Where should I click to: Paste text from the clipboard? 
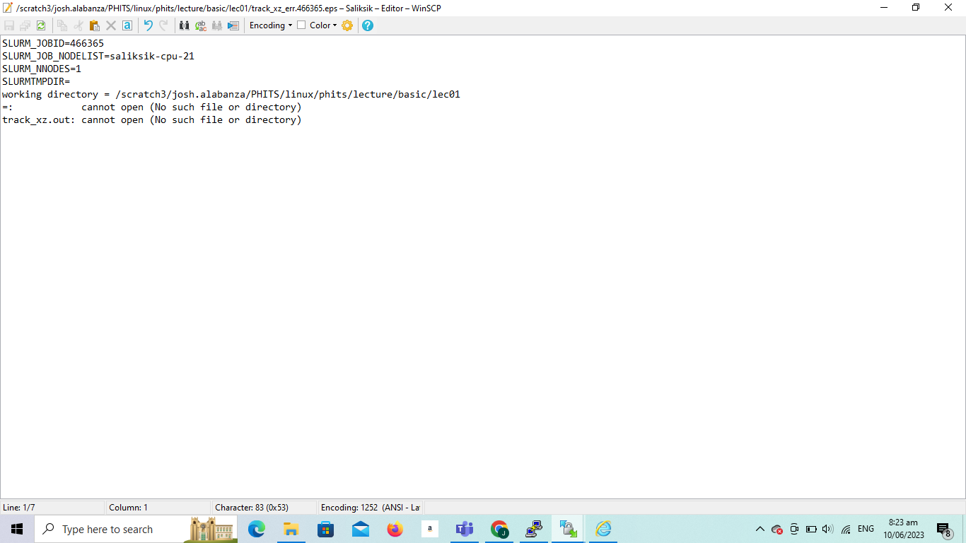coord(93,25)
